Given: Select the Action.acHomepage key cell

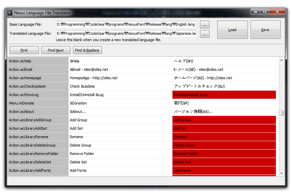Looking at the screenshot, I should click(38, 78).
